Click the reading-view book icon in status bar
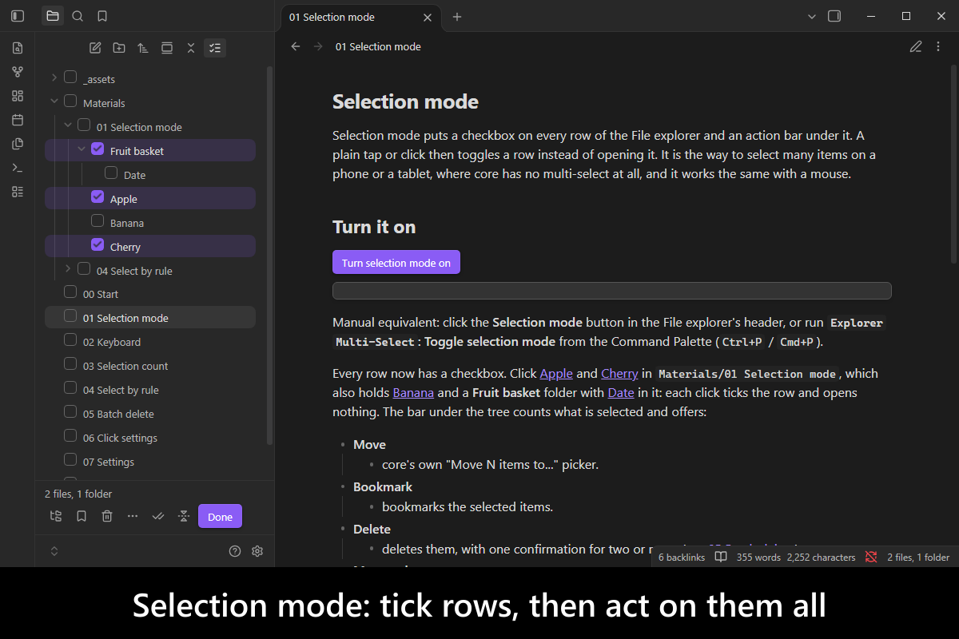The height and width of the screenshot is (639, 959). click(x=721, y=557)
